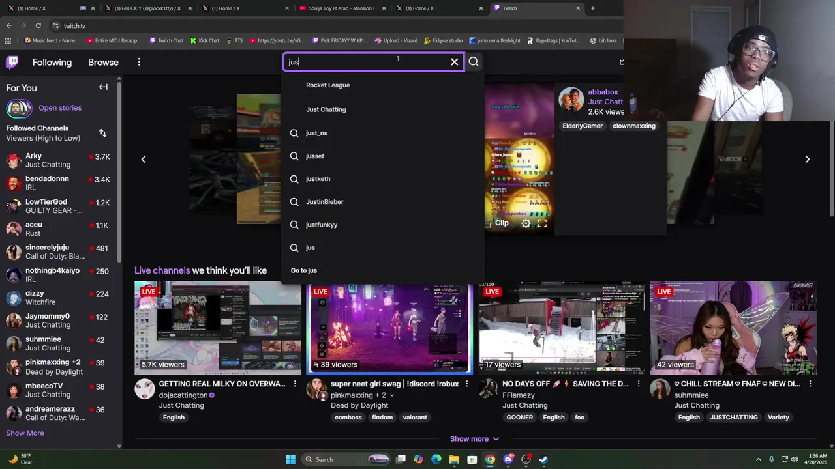Collapse the For You sidebar
The image size is (835, 469).
[x=103, y=87]
